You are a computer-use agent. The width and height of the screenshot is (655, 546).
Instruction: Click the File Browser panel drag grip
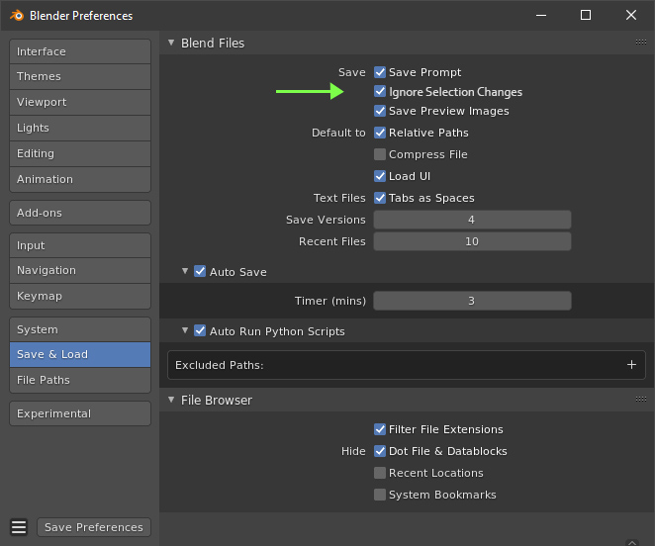(x=641, y=400)
